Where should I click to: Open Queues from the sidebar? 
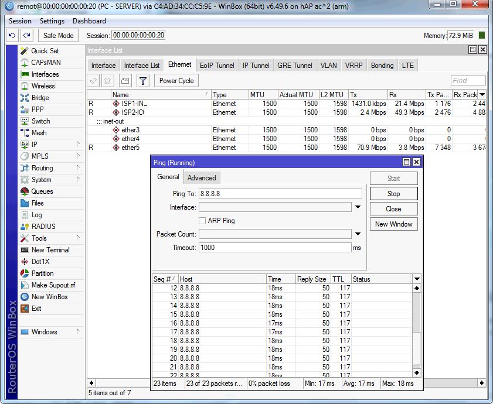point(42,191)
